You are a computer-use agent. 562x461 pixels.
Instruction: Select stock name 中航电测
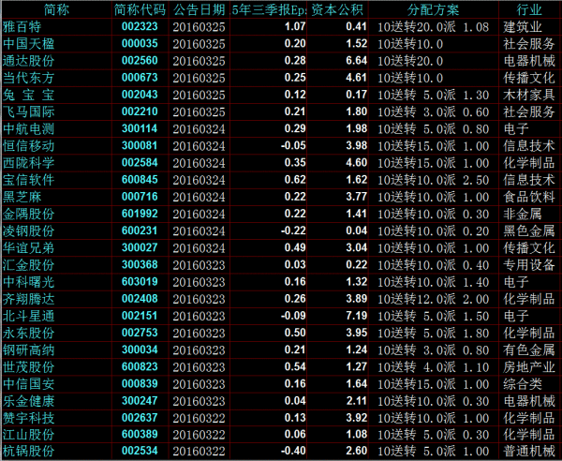tap(29, 129)
